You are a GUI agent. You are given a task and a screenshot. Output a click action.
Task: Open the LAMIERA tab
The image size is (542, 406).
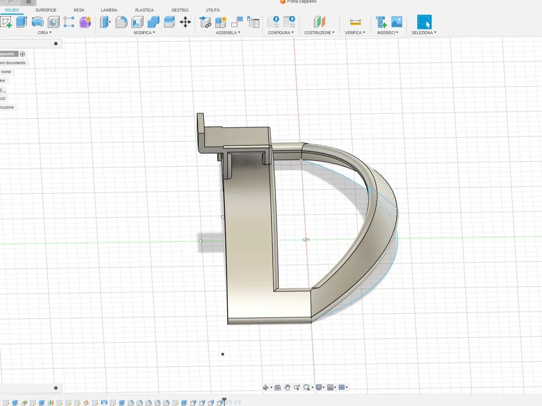tap(109, 10)
